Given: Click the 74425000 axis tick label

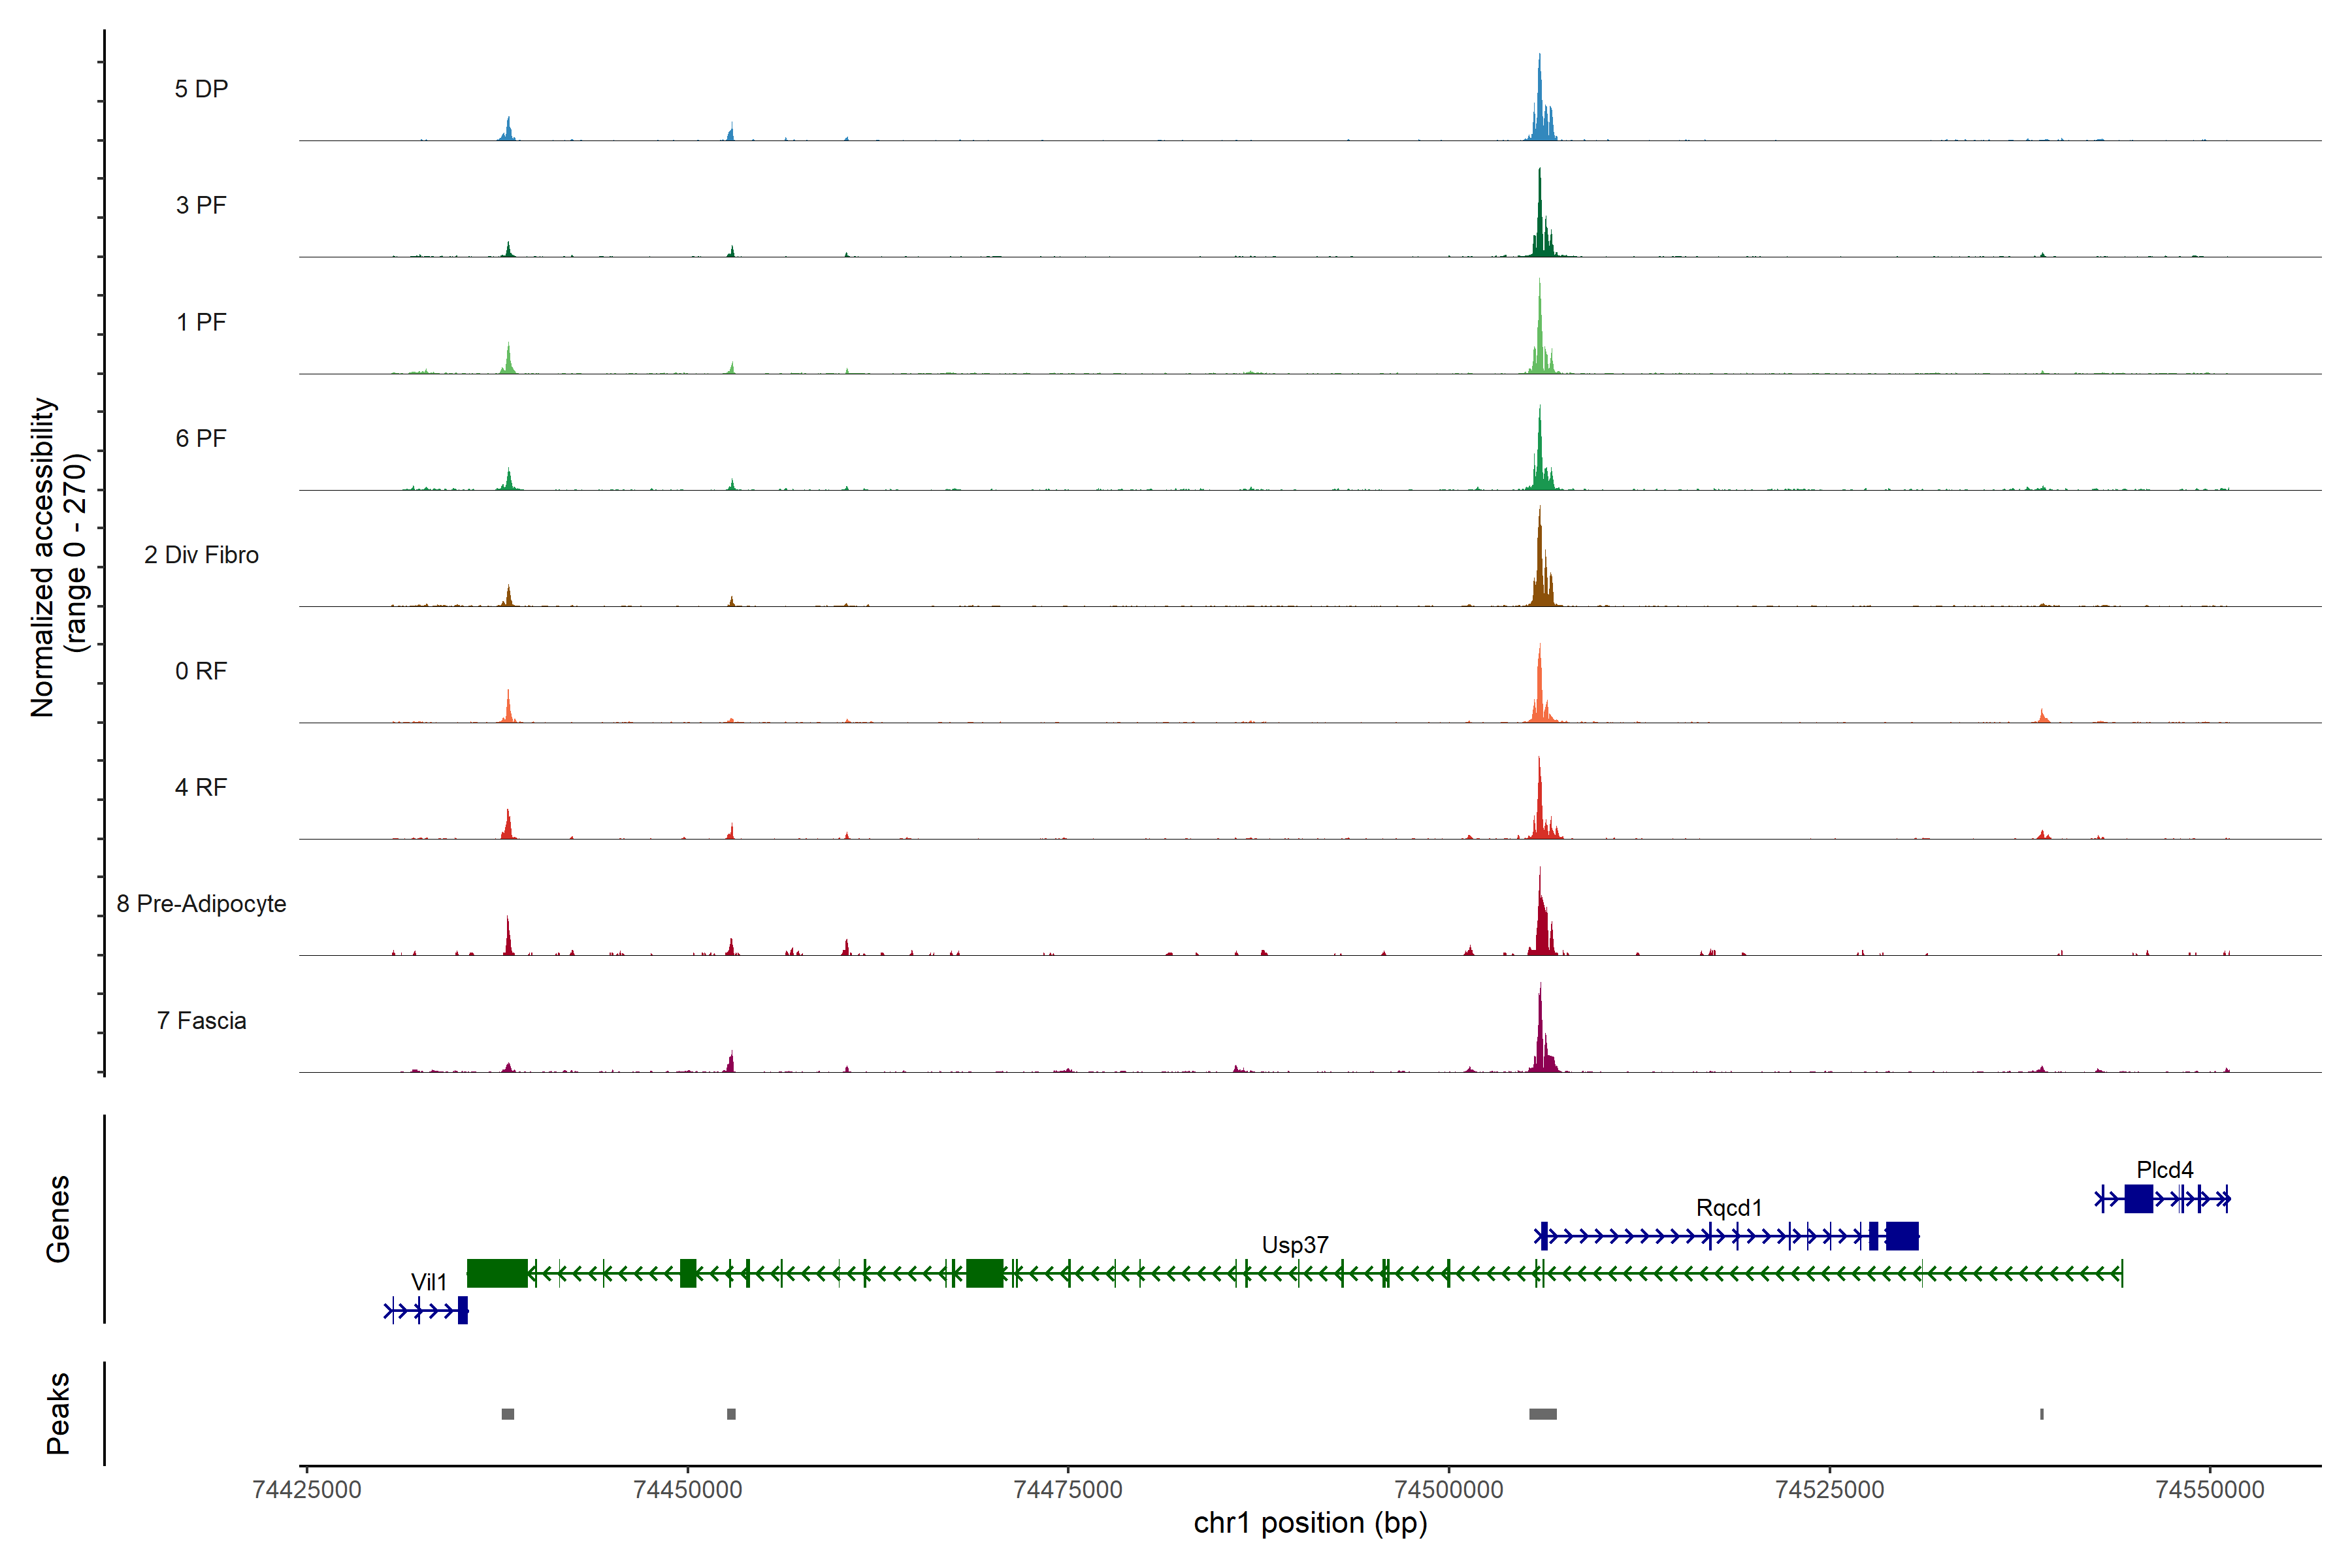Looking at the screenshot, I should (307, 1489).
